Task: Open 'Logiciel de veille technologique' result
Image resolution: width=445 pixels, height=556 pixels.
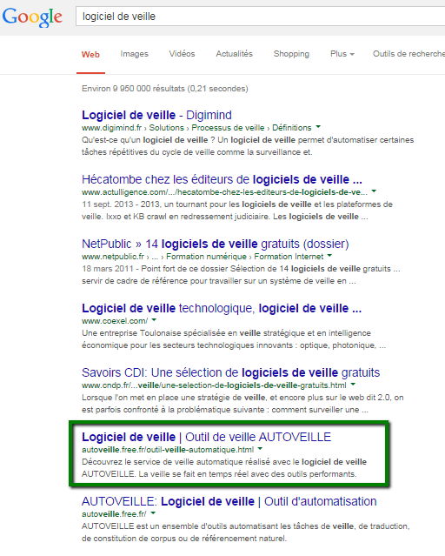Action: (x=222, y=308)
